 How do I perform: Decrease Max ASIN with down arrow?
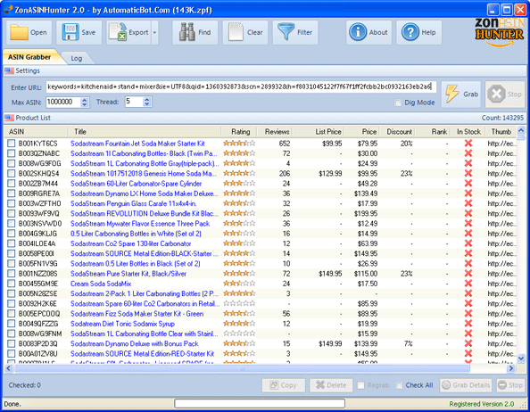pyautogui.click(x=85, y=104)
